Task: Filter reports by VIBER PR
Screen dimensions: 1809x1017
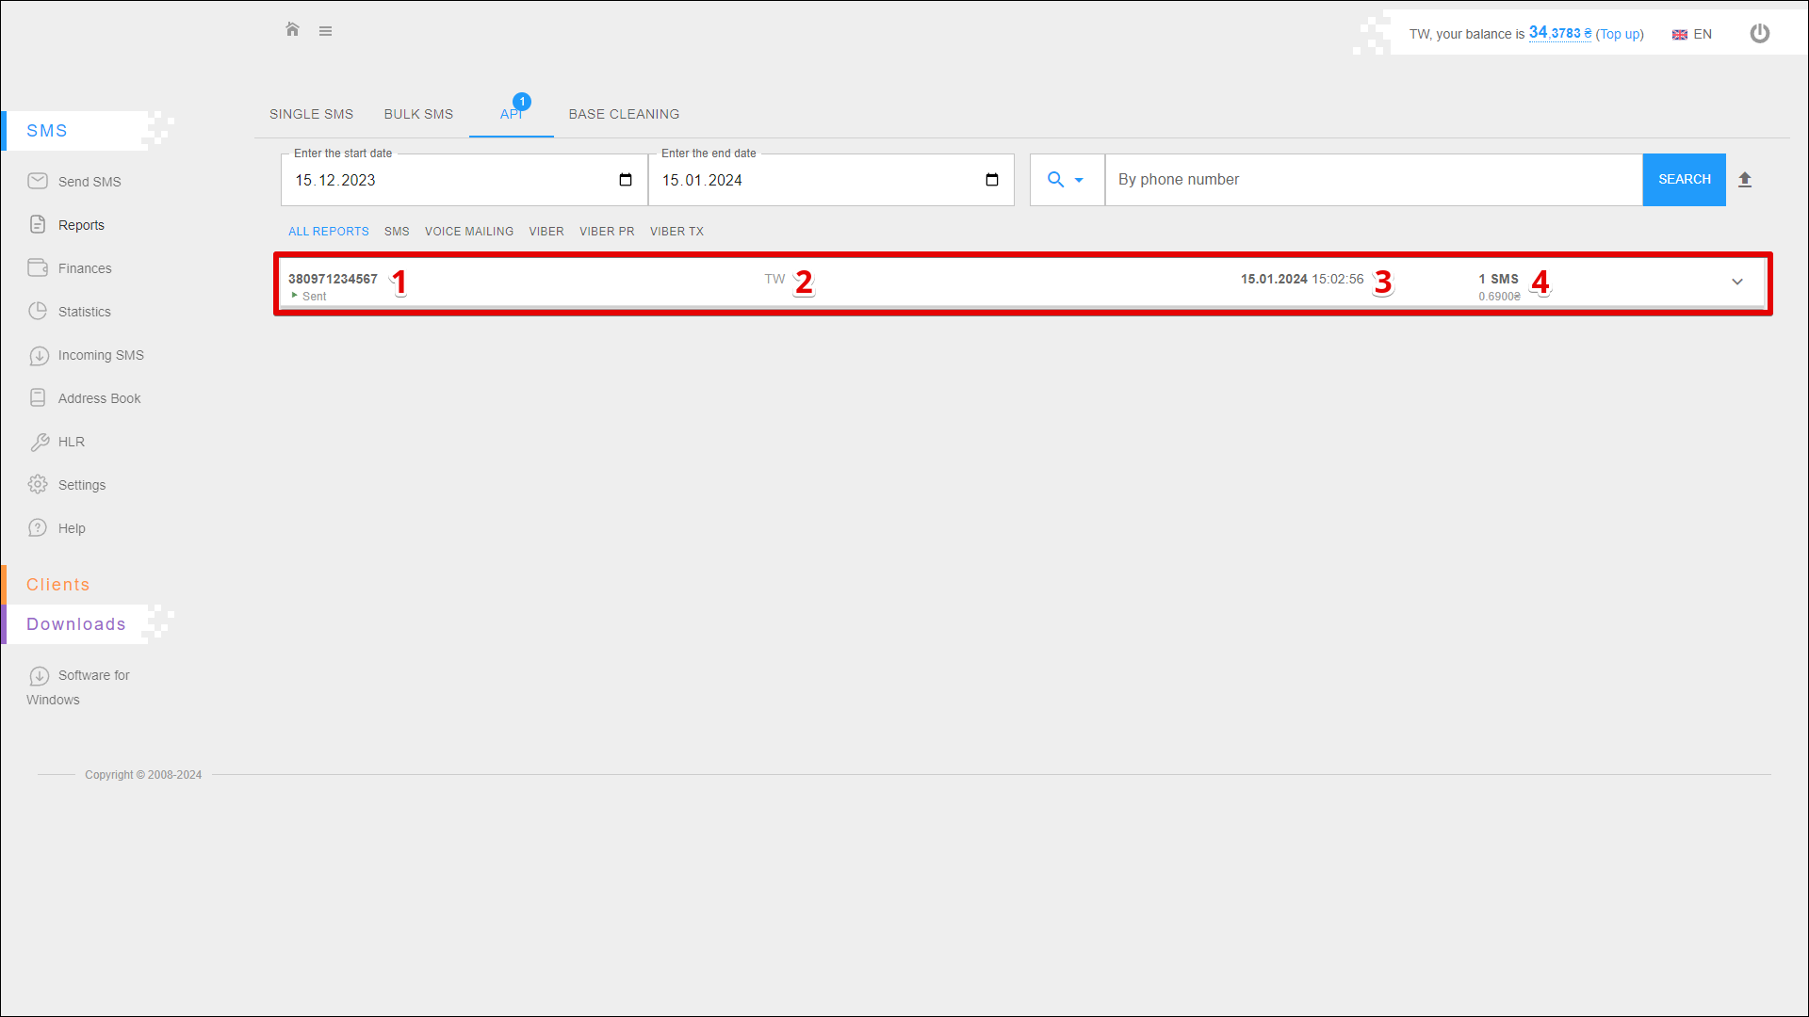Action: [x=607, y=232]
